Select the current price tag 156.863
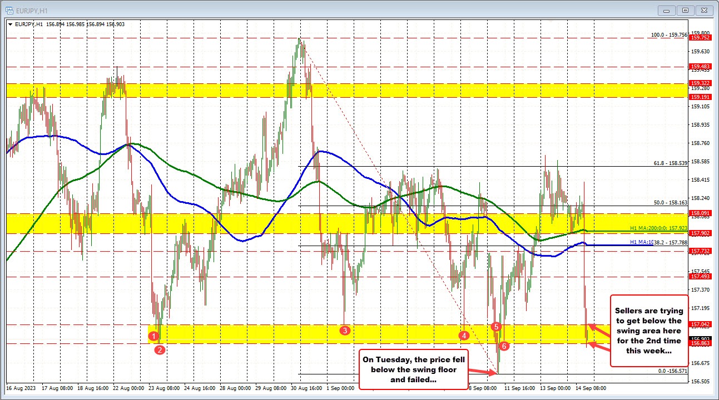 point(700,343)
